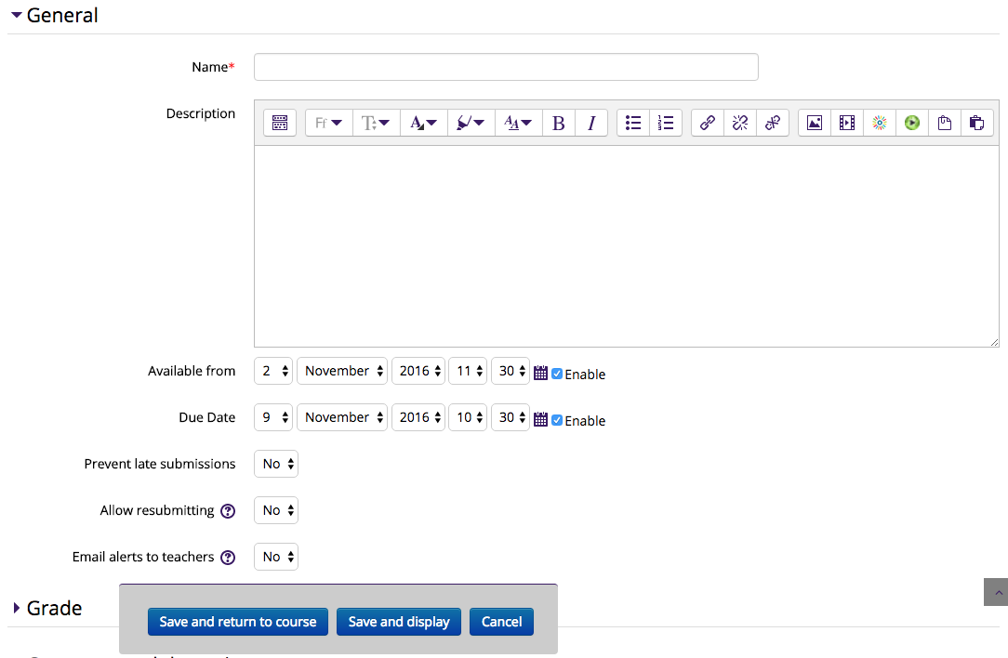Screen dimensions: 1008x658
Task: Insert an unordered bullet list
Action: pyautogui.click(x=633, y=123)
